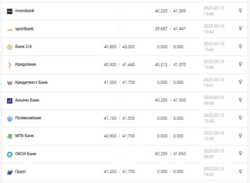The image size is (250, 183).
Task: Click the МТБ Банк green logo
Action: click(x=9, y=136)
